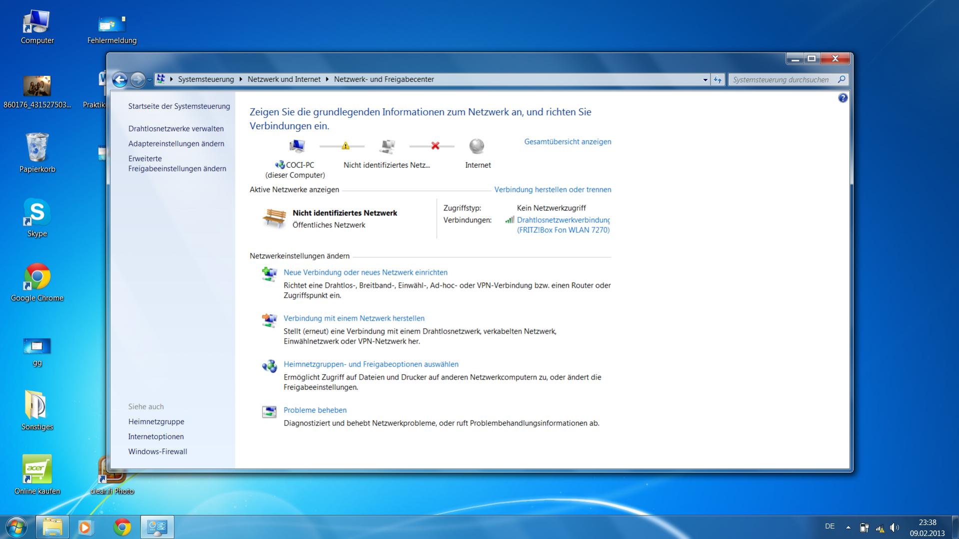Open the help question mark icon
This screenshot has height=539, width=959.
[843, 98]
